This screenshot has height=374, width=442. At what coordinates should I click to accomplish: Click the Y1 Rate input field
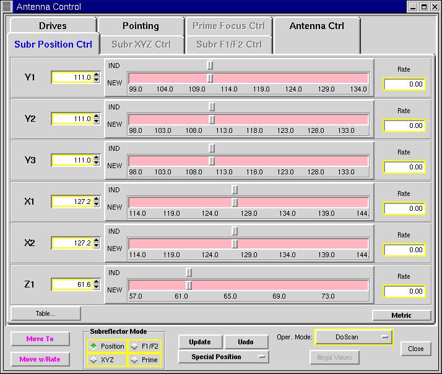pos(404,84)
